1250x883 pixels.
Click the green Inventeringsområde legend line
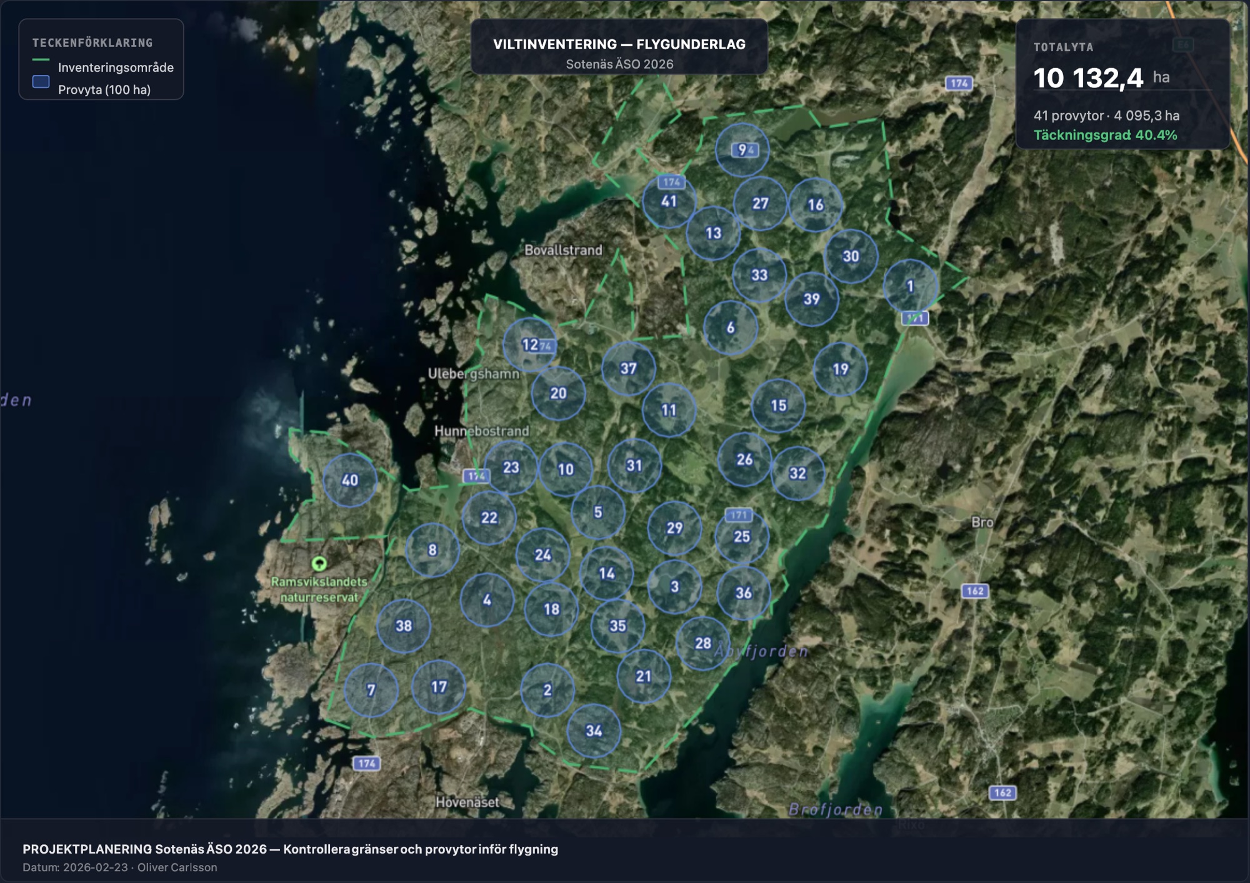[x=41, y=60]
